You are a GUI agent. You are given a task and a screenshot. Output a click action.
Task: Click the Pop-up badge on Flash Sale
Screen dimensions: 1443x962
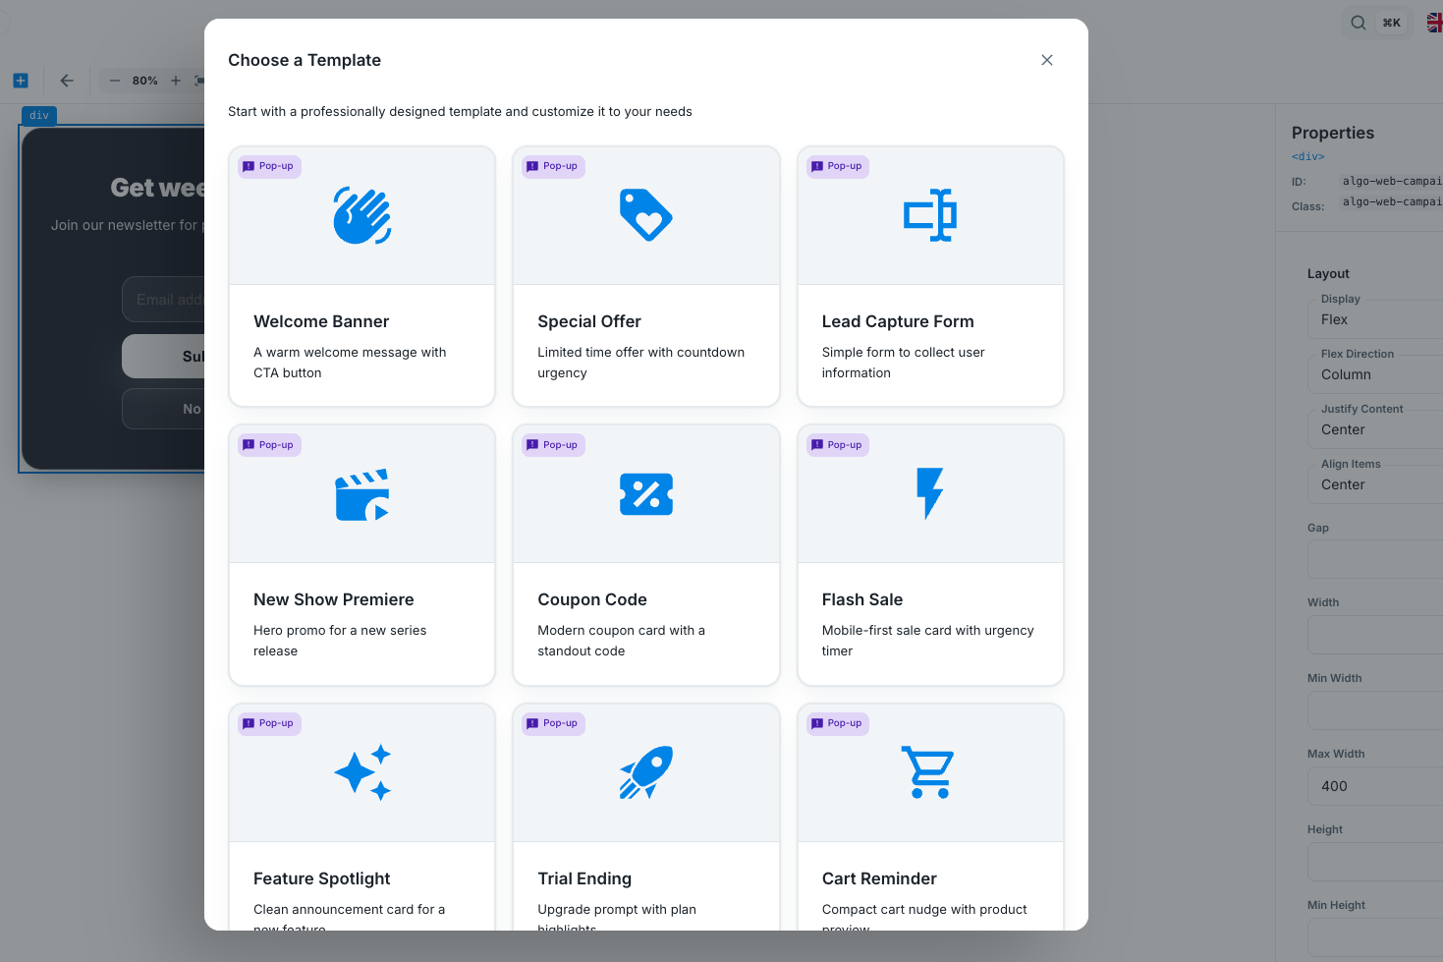838,445
